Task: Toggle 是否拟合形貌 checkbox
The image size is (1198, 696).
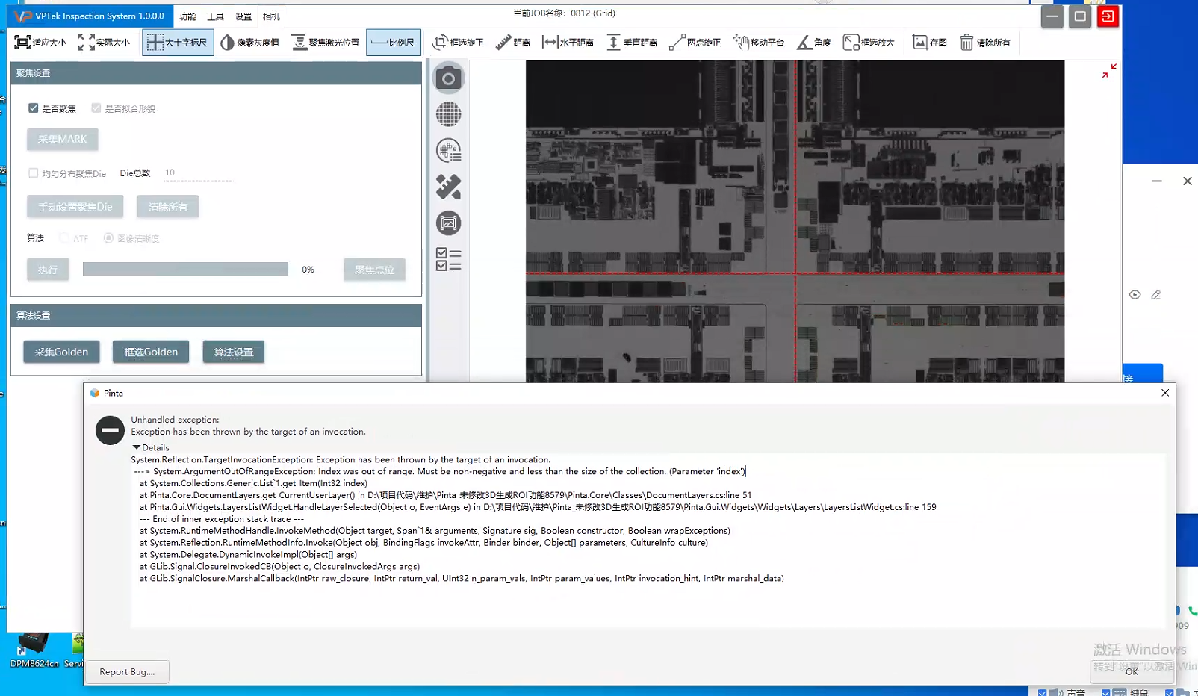Action: [96, 108]
